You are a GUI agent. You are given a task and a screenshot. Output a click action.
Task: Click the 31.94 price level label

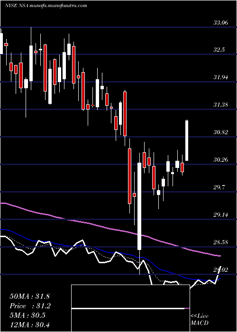pyautogui.click(x=221, y=77)
